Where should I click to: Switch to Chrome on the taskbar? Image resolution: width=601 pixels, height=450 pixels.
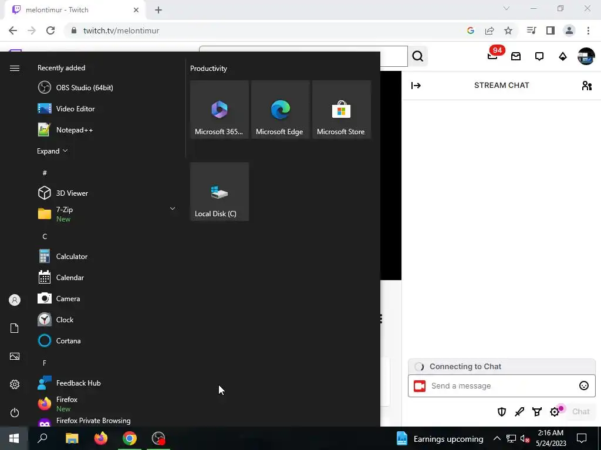pos(130,438)
